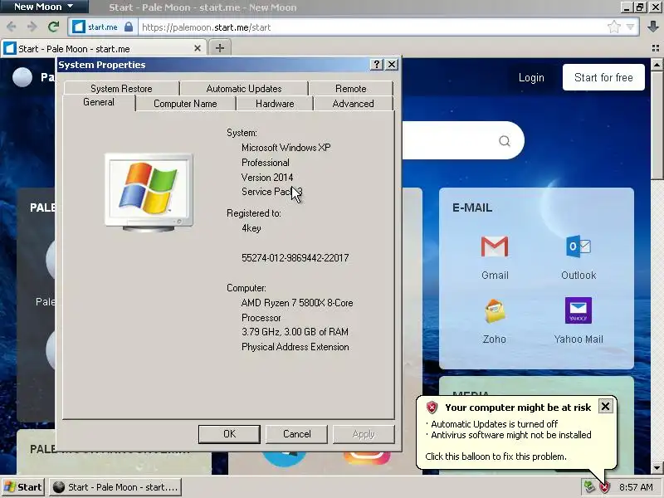The width and height of the screenshot is (664, 498).
Task: Bookmark the page with the star icon
Action: [613, 27]
